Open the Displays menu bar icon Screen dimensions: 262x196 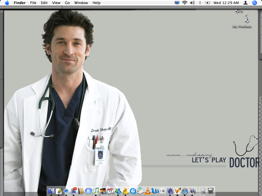[x=177, y=3]
